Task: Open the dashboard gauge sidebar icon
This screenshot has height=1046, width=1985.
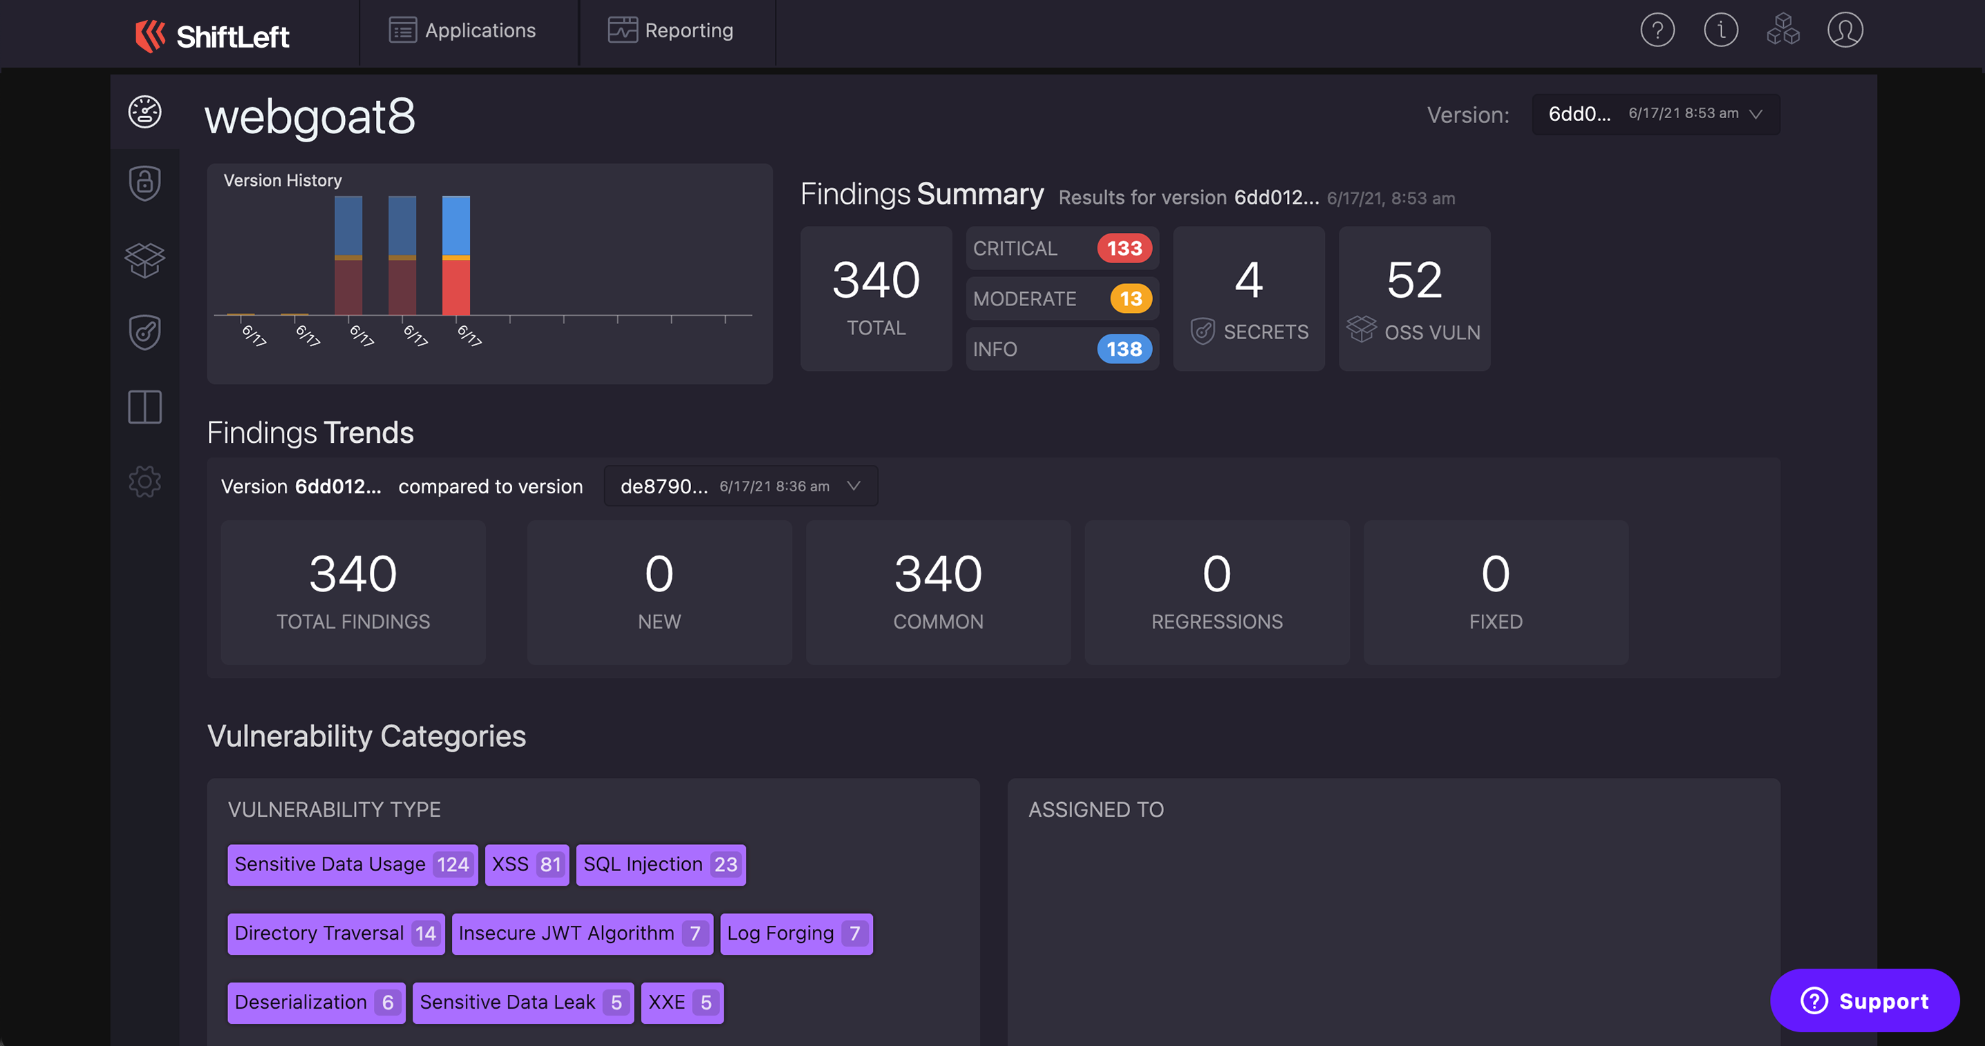Action: click(144, 113)
